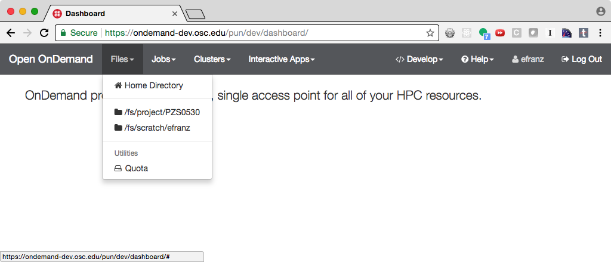Go to Open OnDemand home brand link
This screenshot has width=611, height=262.
tap(51, 59)
